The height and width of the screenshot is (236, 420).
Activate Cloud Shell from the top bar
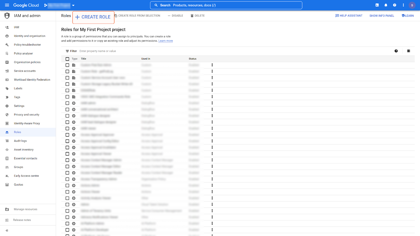(x=377, y=5)
